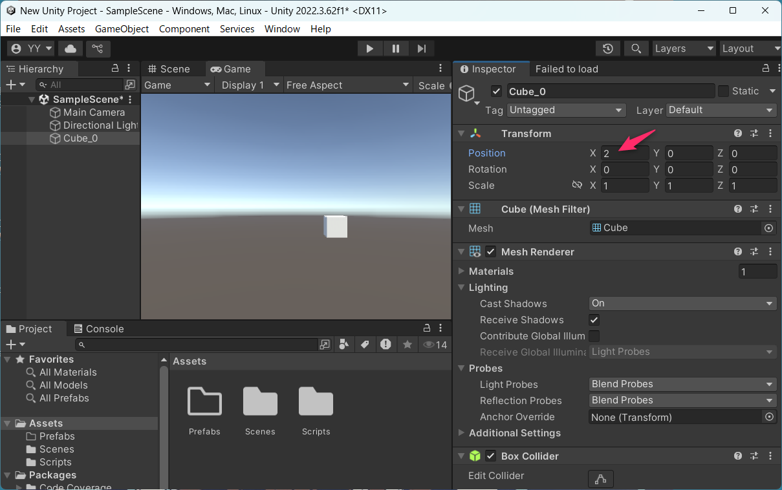
Task: Select Main Camera in the Hierarchy
Action: tap(94, 112)
